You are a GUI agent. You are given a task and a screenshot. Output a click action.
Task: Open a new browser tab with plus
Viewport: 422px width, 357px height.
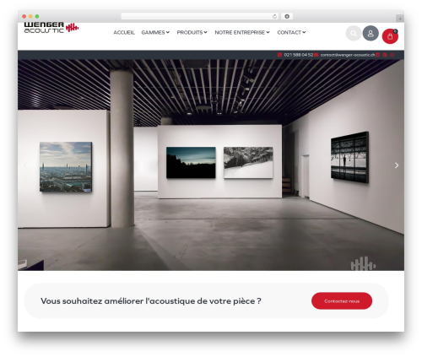[400, 19]
